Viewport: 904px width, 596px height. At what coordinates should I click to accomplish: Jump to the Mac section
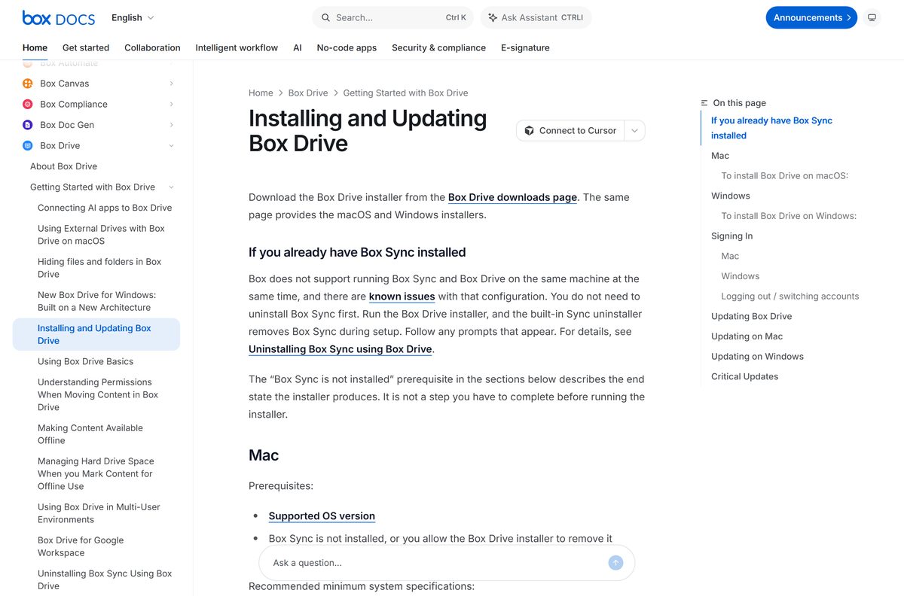720,156
